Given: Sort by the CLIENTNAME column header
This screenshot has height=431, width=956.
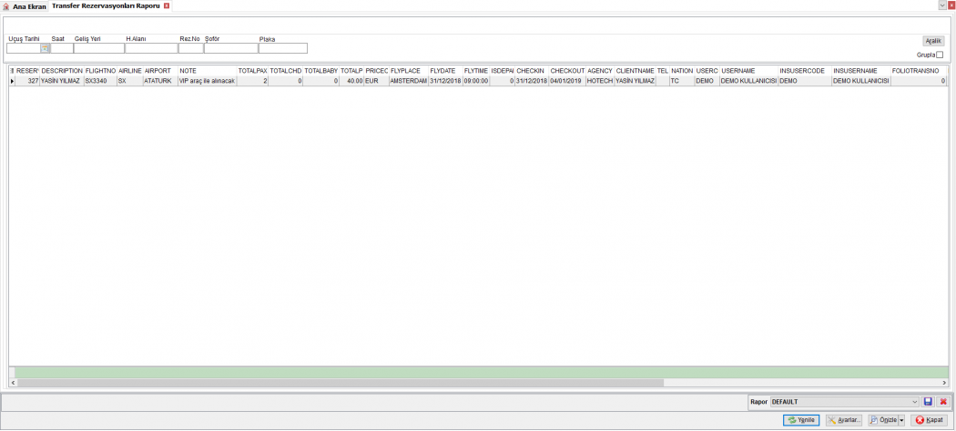Looking at the screenshot, I should pyautogui.click(x=635, y=71).
